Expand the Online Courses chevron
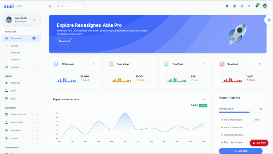 (x=37, y=115)
